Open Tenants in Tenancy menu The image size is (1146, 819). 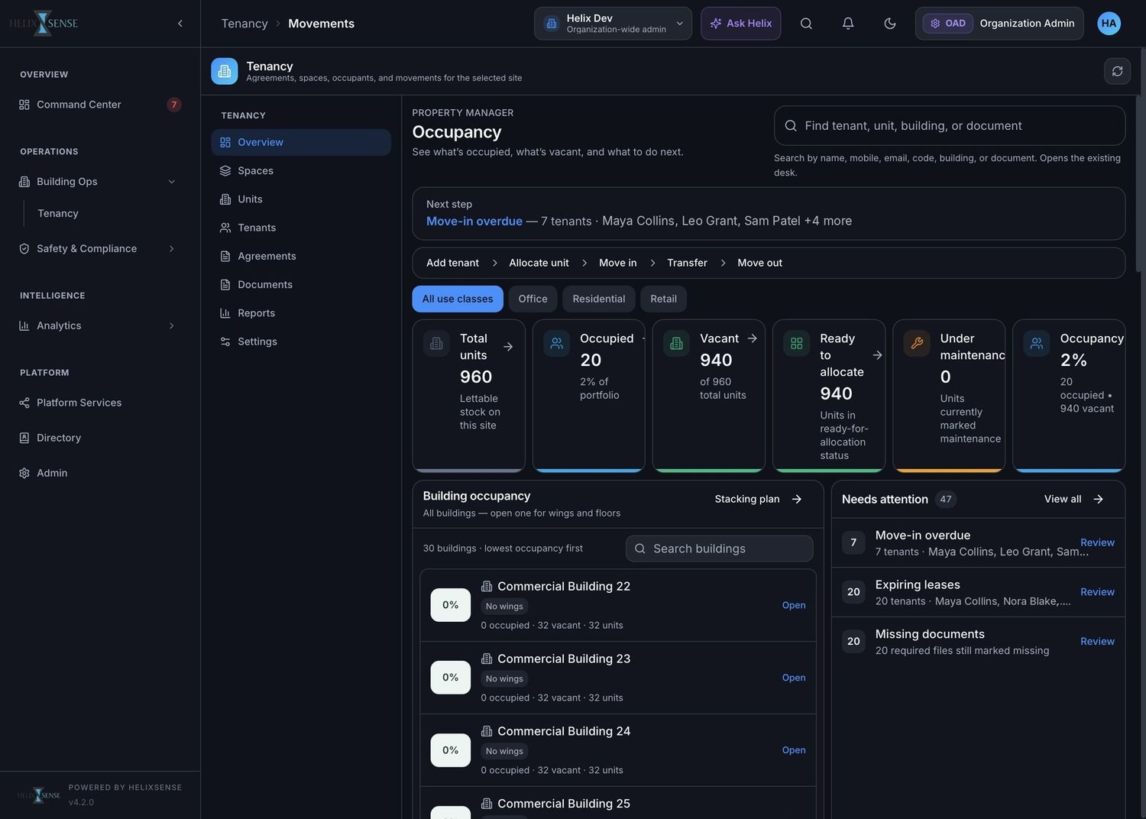[301, 228]
